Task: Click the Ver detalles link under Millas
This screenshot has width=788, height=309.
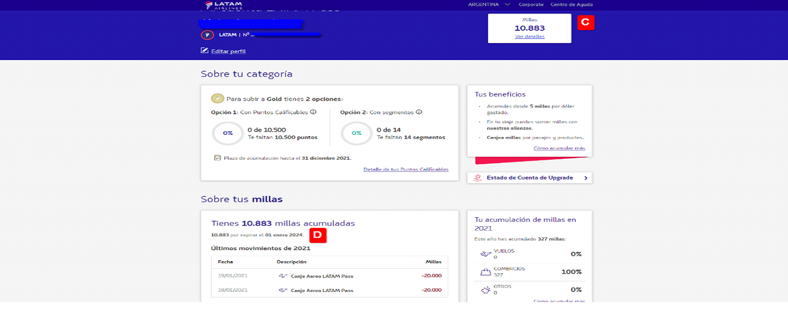Action: point(529,37)
